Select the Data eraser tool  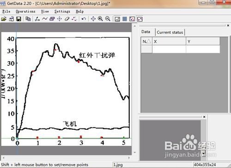[67, 19]
